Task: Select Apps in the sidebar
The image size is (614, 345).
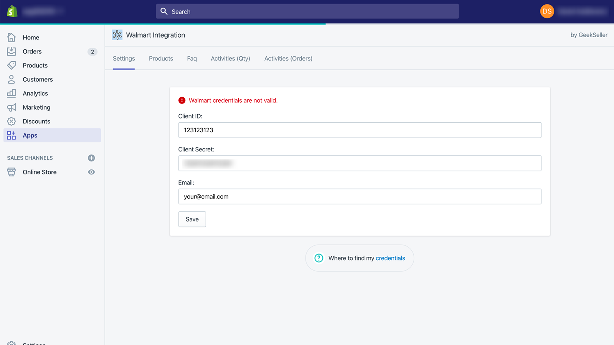Action: click(x=30, y=135)
